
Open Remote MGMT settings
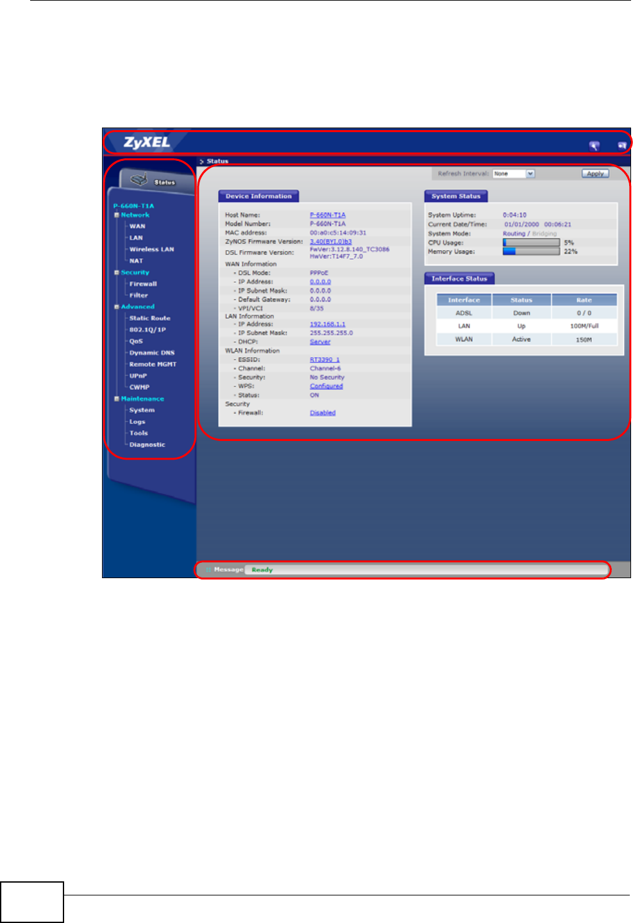pos(153,364)
